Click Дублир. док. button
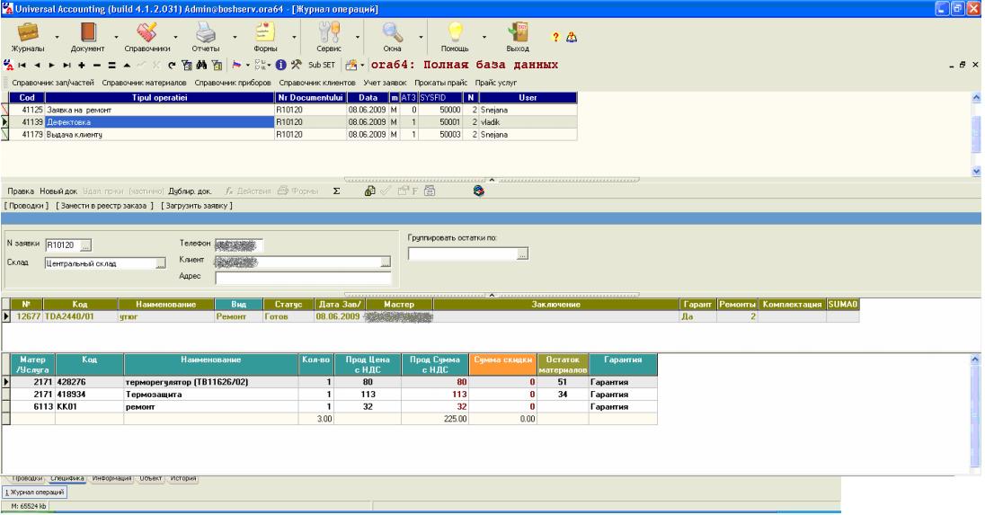 tap(190, 191)
